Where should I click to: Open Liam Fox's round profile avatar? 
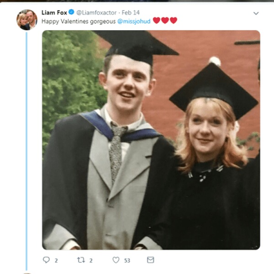(27, 20)
